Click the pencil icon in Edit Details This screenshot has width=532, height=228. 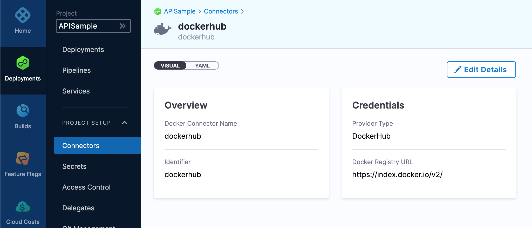pyautogui.click(x=458, y=70)
